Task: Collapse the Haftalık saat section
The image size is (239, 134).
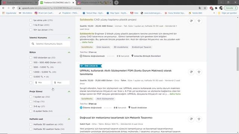Action: tap(69, 119)
